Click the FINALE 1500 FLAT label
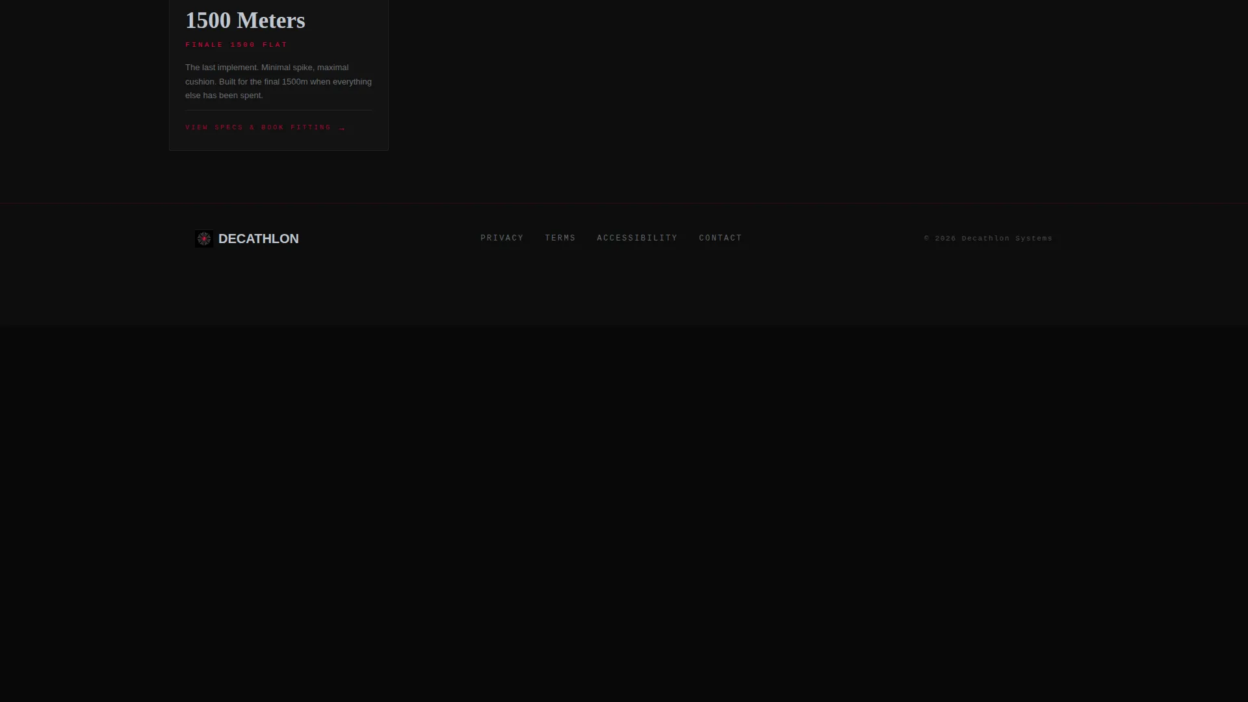The height and width of the screenshot is (702, 1248). [x=237, y=45]
